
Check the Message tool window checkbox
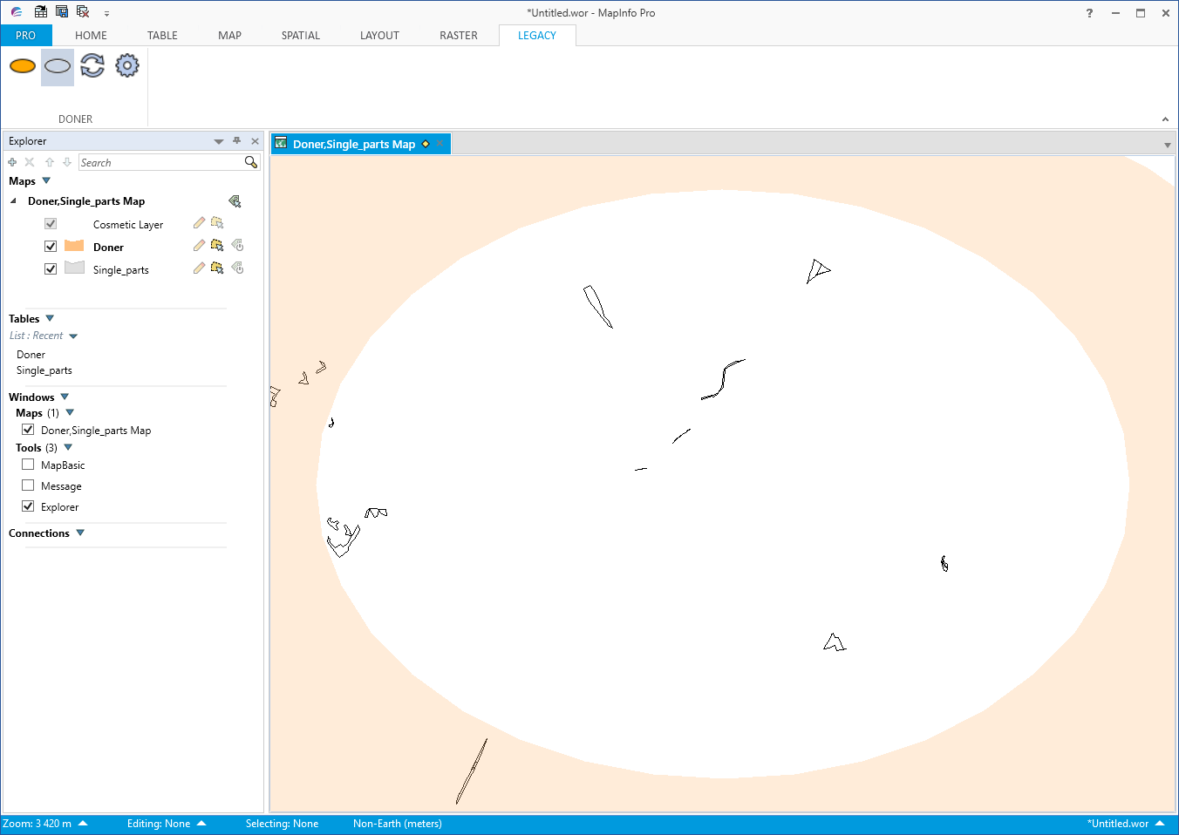click(x=28, y=485)
